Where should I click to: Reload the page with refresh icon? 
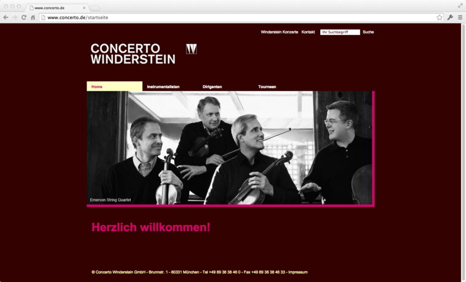24,18
